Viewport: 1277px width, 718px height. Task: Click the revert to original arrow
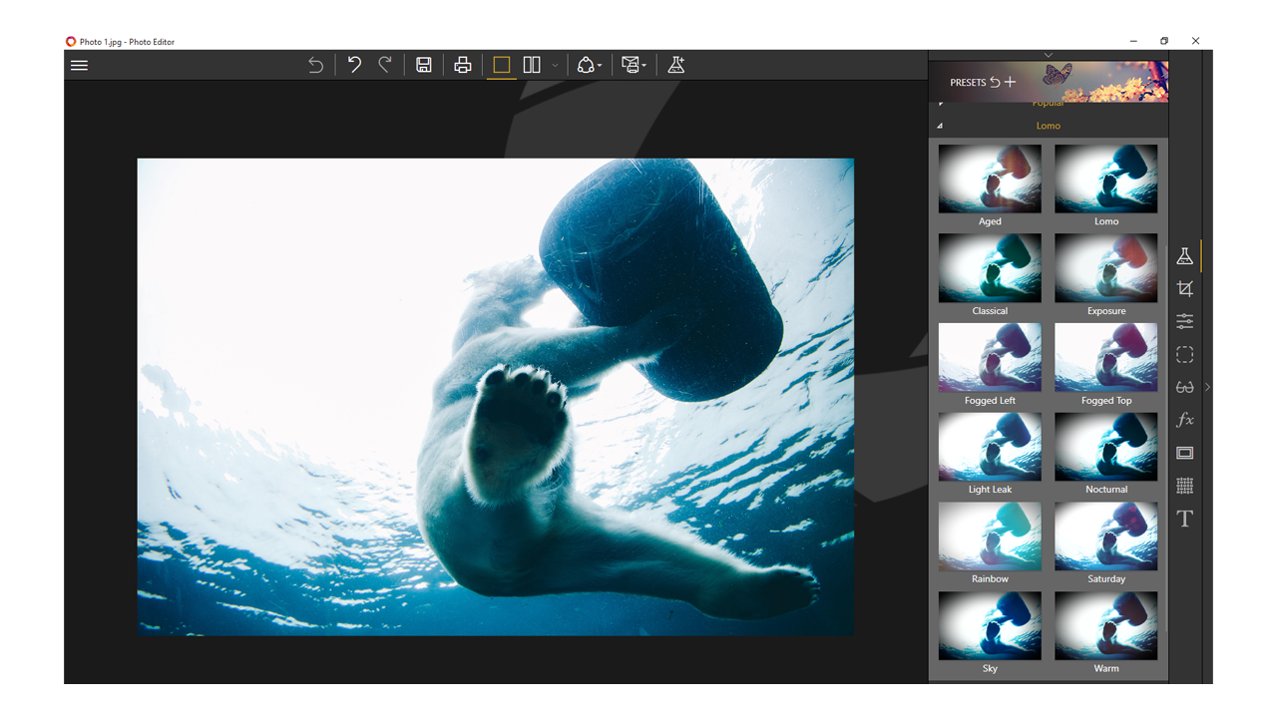(315, 66)
